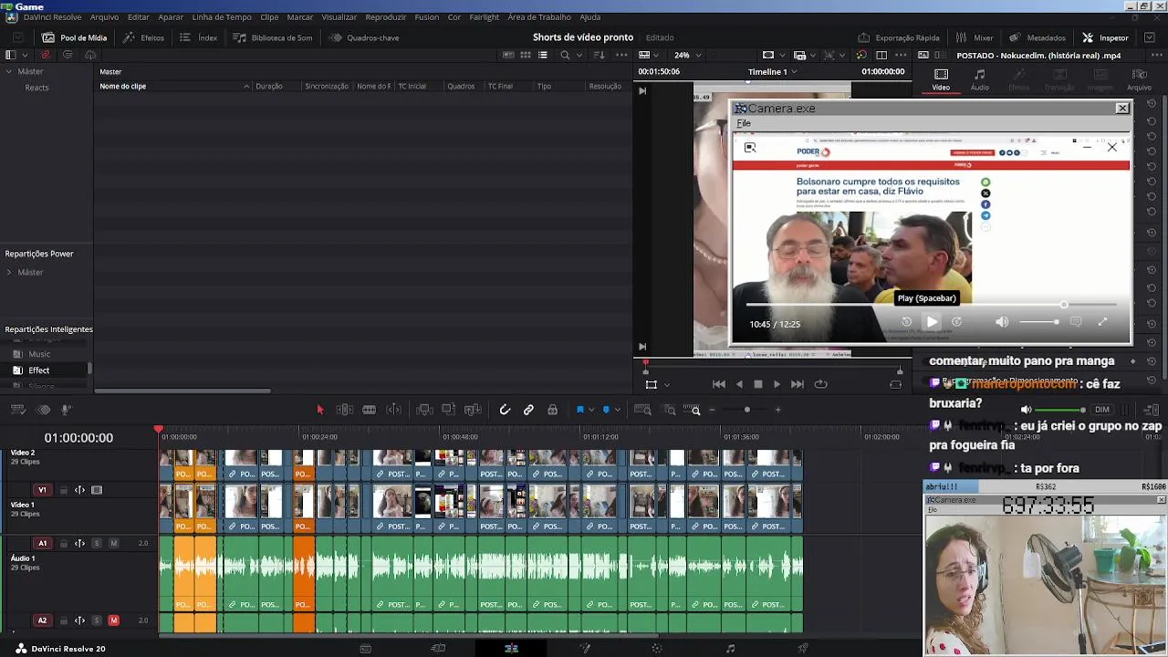Viewport: 1168px width, 657px height.
Task: Open the Timeline 1 name dropdown
Action: pyautogui.click(x=773, y=71)
